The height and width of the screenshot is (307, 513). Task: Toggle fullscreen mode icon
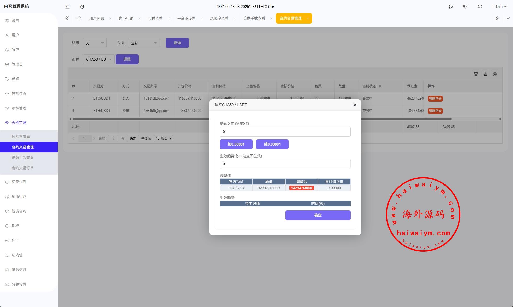tap(480, 7)
